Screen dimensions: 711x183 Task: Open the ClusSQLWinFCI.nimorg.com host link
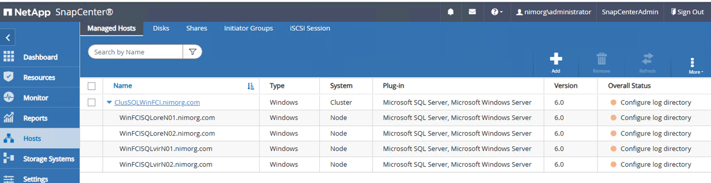(157, 102)
